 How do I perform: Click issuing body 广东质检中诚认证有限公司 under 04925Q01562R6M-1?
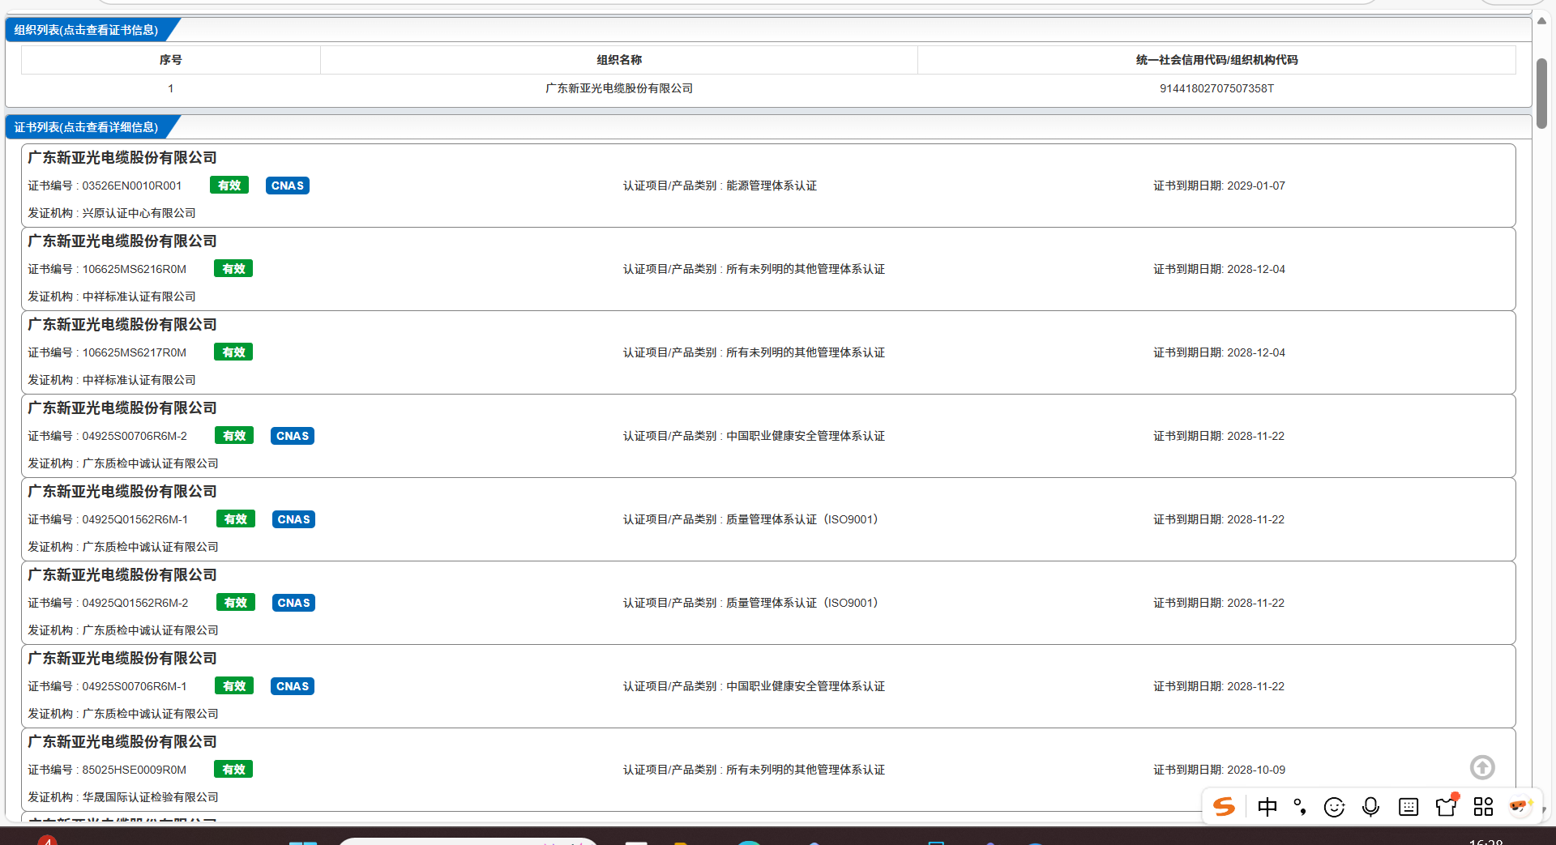151,547
